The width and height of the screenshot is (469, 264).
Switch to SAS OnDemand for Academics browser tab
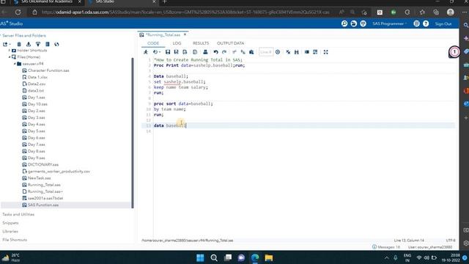(47, 1)
